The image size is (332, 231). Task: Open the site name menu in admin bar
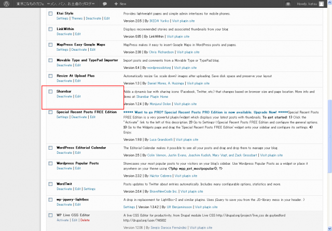click(56, 4)
